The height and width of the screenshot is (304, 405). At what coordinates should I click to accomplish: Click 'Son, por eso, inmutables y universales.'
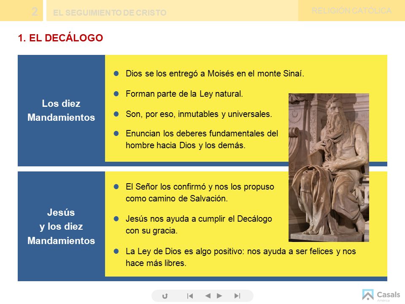(199, 114)
